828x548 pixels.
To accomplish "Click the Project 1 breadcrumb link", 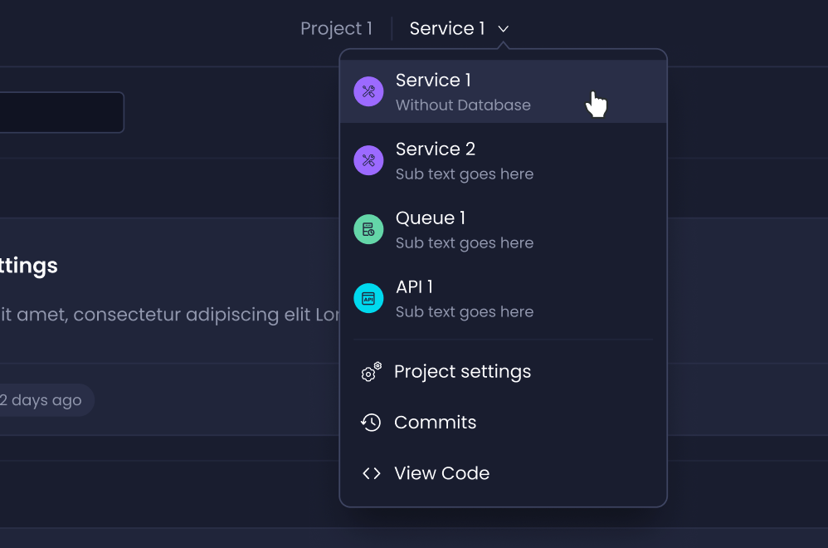I will click(336, 28).
